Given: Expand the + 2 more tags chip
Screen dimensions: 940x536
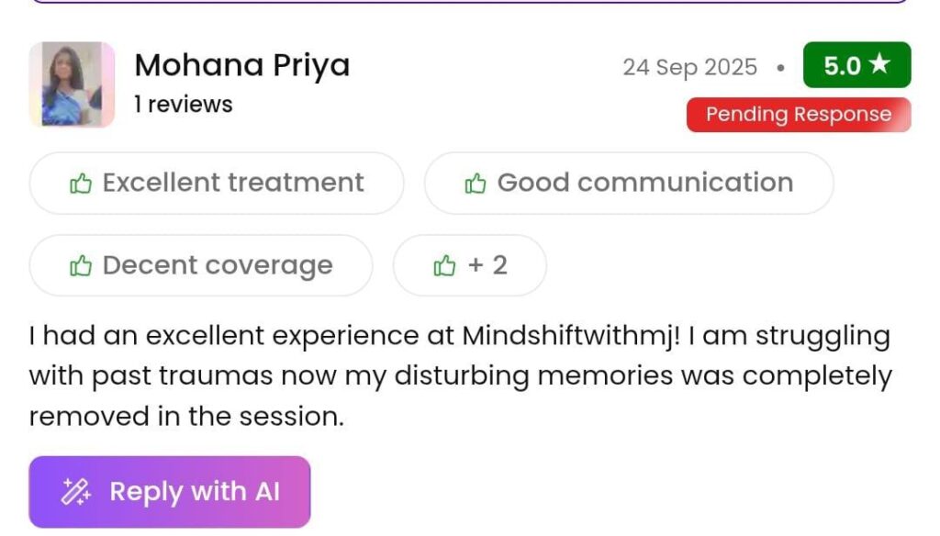Looking at the screenshot, I should (470, 266).
